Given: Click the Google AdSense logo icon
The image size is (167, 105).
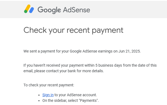Looking at the screenshot, I should 29,9.
